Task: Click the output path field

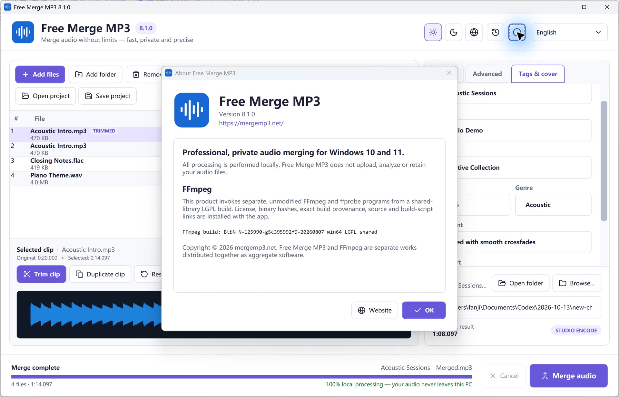Action: pyautogui.click(x=529, y=307)
